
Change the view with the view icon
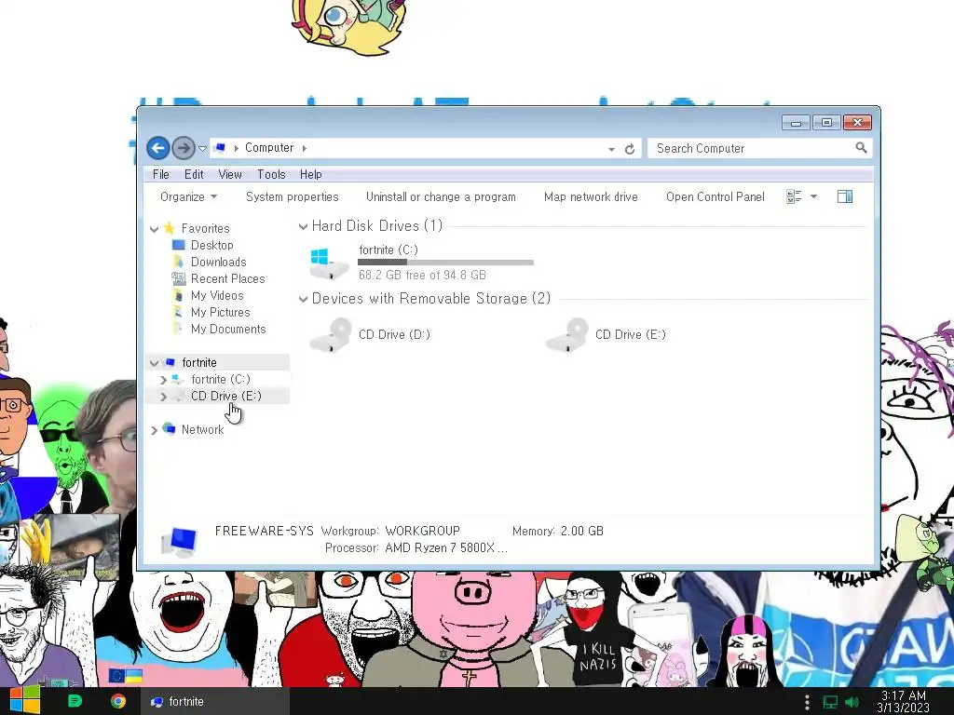794,196
